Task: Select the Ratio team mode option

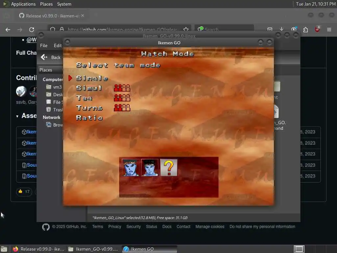Action: coord(90,118)
